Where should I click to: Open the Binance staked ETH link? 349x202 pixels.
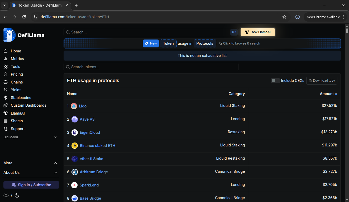click(98, 146)
